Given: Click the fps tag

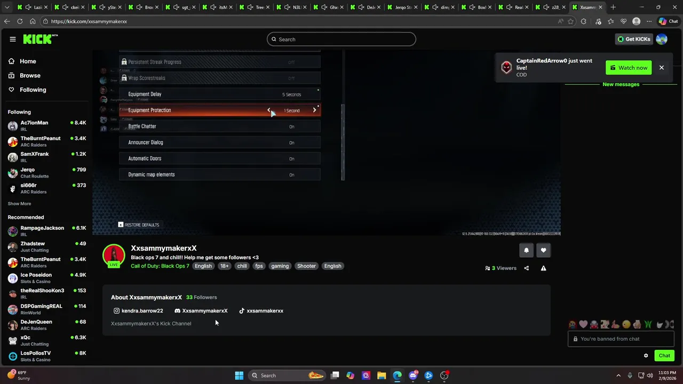Looking at the screenshot, I should (259, 266).
